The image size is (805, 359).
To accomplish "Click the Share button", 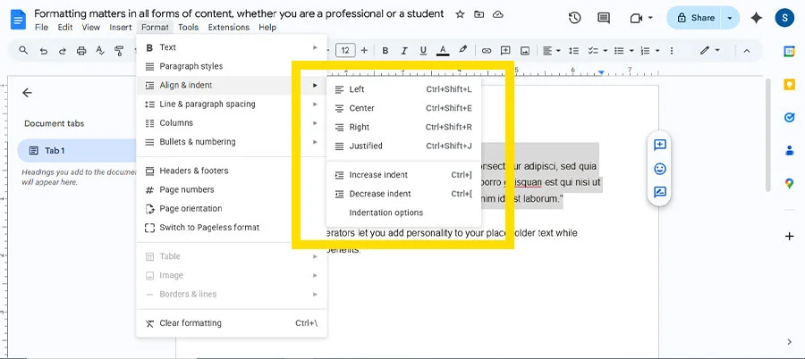I will (694, 18).
